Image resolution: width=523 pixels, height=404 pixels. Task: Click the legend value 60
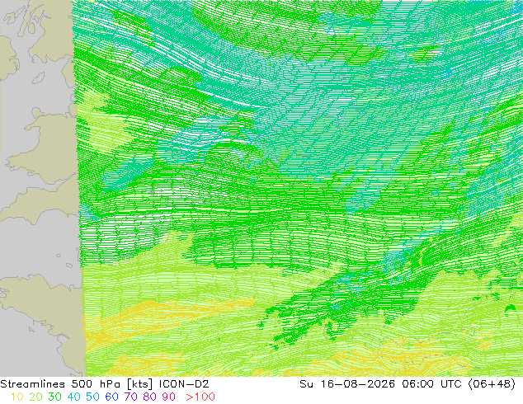111,397
